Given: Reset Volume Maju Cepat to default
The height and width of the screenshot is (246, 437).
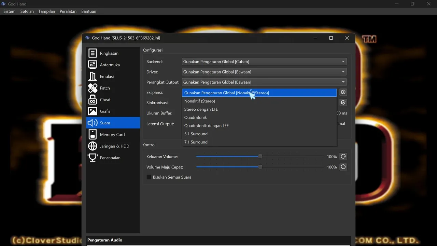Looking at the screenshot, I should pyautogui.click(x=343, y=167).
